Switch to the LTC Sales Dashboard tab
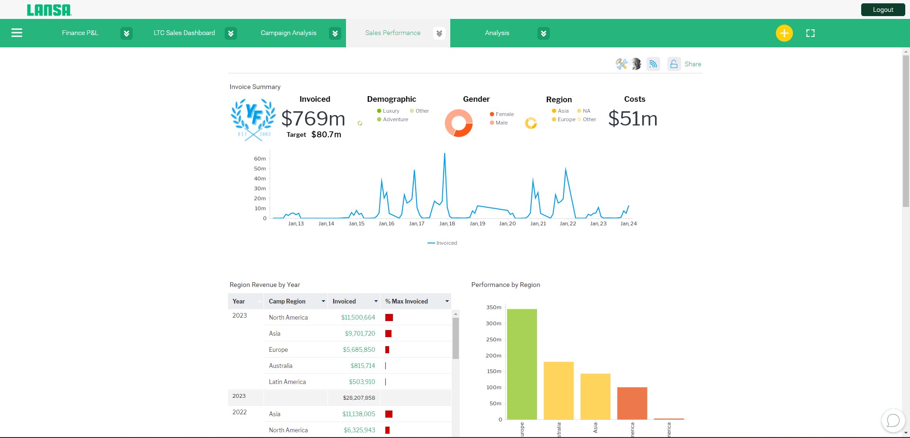This screenshot has width=910, height=438. pos(184,33)
